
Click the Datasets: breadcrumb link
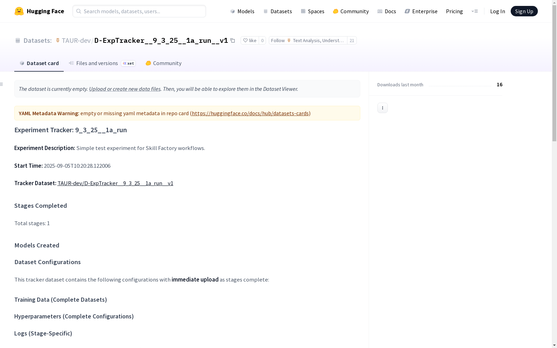click(x=38, y=40)
